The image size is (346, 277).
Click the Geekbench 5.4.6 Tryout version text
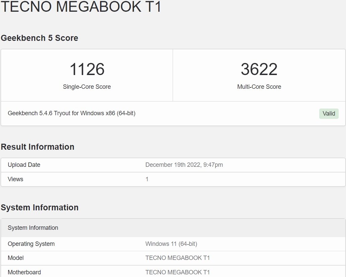(72, 113)
